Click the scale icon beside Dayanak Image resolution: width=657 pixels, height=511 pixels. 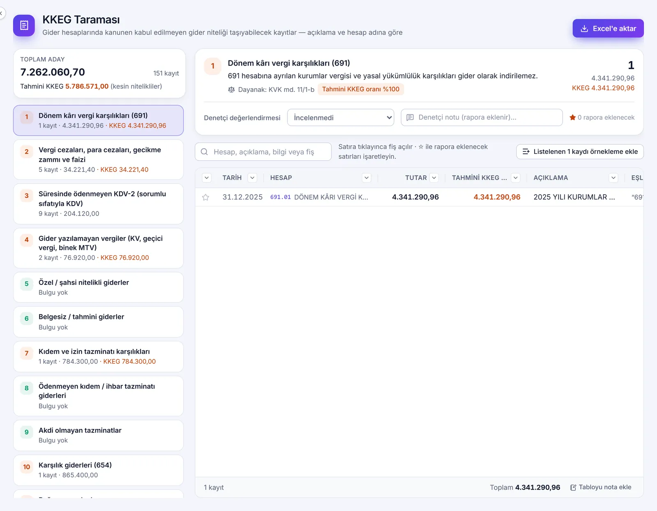point(232,89)
